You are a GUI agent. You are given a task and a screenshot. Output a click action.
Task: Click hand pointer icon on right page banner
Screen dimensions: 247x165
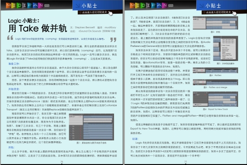click(x=234, y=13)
